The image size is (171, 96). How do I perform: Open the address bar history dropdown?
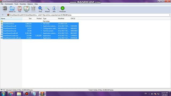(x=170, y=15)
